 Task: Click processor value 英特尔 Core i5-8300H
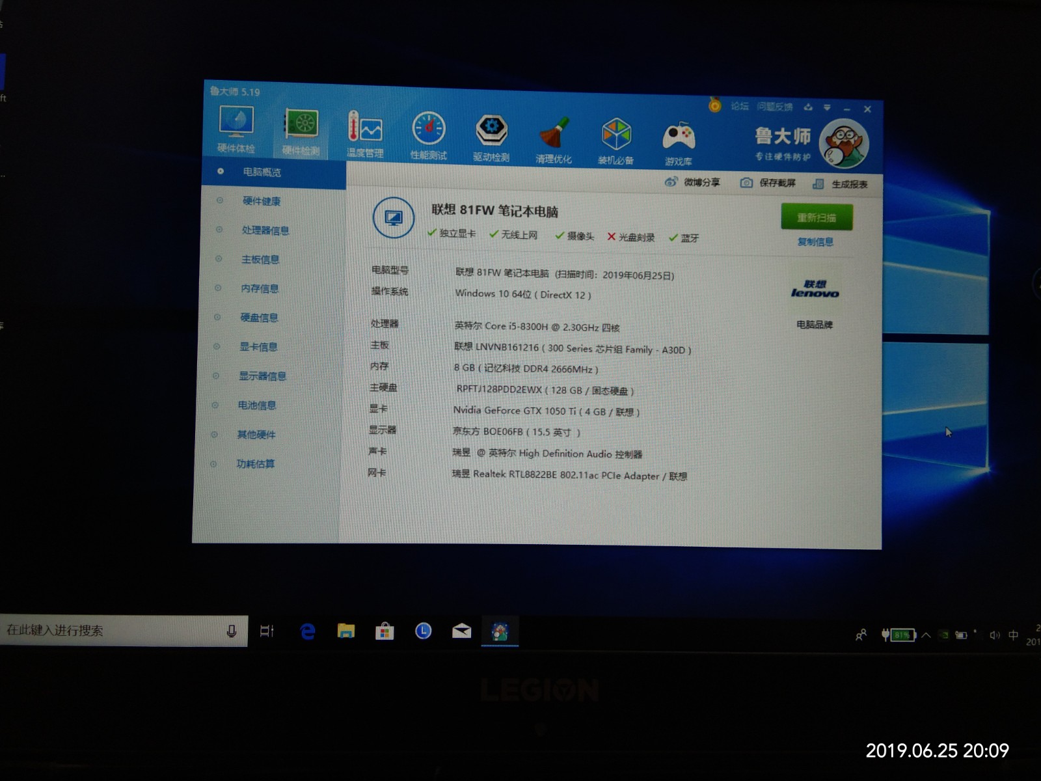[537, 327]
